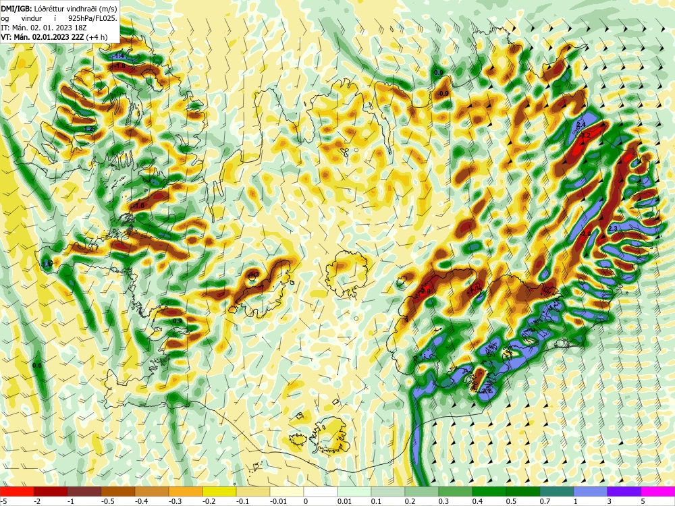Click the initial time line 'IT: Mán. 02. 01. 2023 18Z'
The width and height of the screenshot is (675, 506).
coord(43,28)
